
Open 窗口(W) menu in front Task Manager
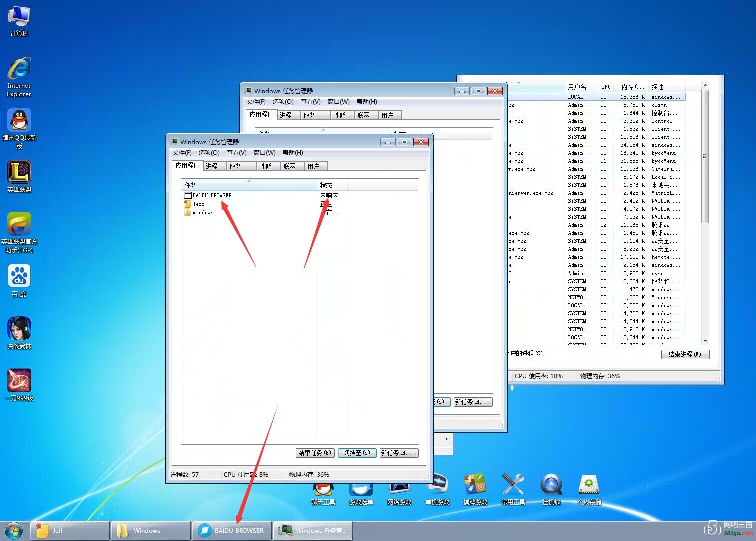[264, 153]
